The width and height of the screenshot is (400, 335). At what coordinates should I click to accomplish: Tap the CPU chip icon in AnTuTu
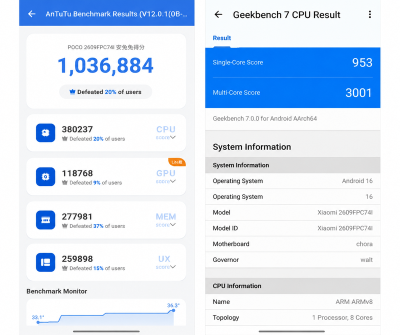coord(45,132)
